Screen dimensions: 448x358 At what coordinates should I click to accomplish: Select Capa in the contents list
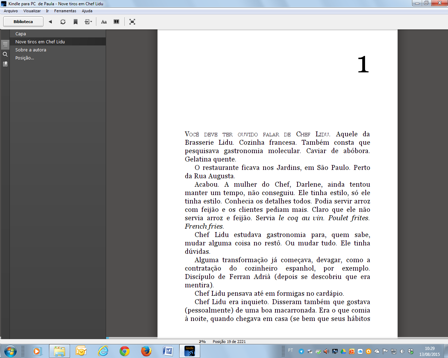[x=21, y=34]
